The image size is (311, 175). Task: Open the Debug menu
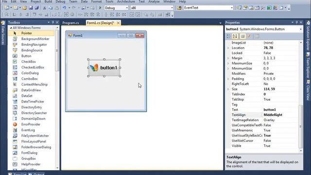60,1
